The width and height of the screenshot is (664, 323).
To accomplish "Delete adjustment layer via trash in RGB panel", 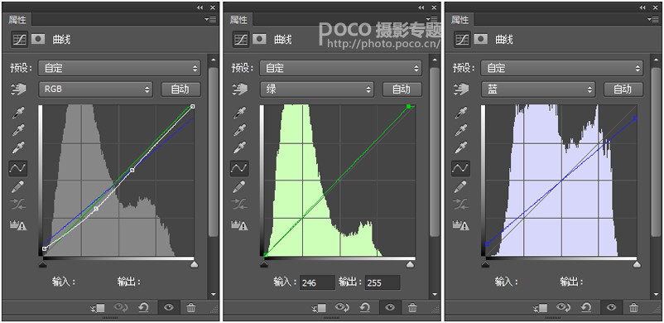I will (191, 308).
